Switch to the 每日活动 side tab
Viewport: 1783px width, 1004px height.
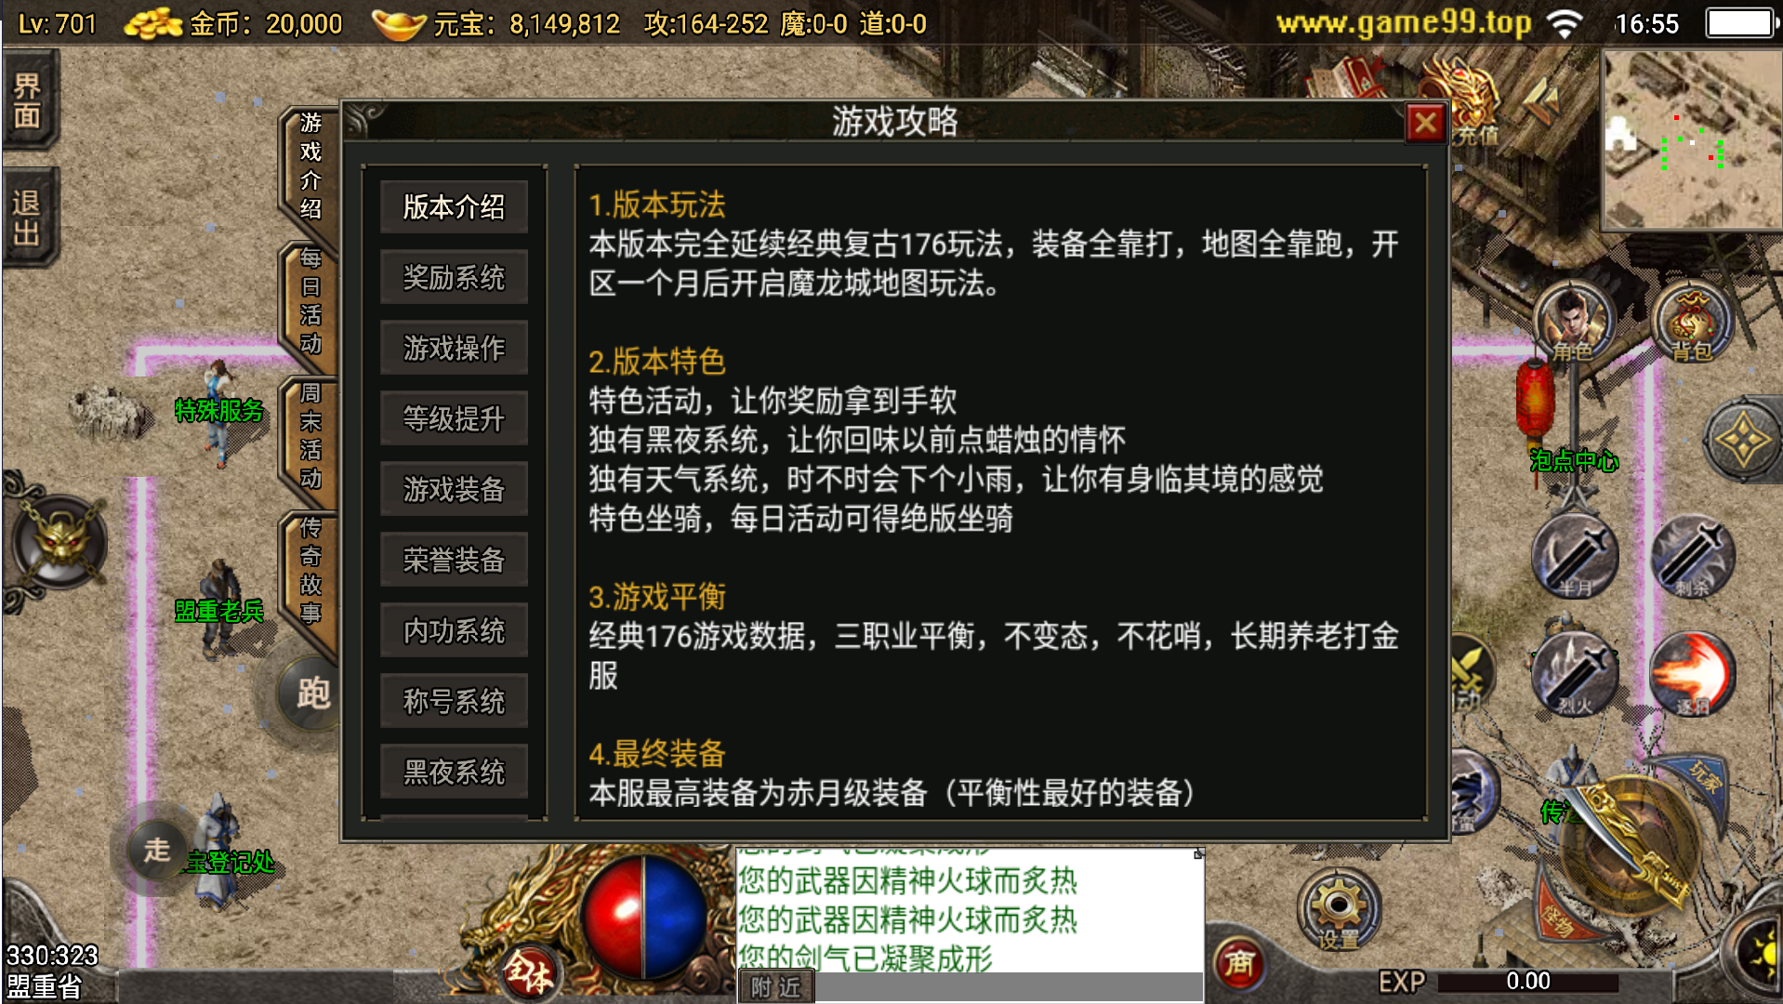(310, 300)
